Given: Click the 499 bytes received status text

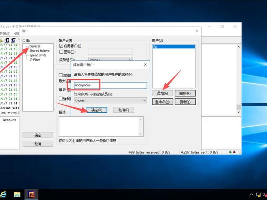Looking at the screenshot, I should [x=144, y=152].
